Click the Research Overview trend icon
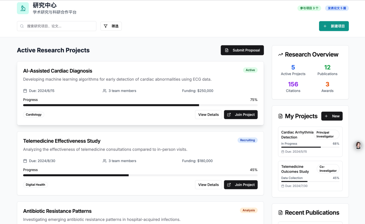The width and height of the screenshot is (365, 224). coord(280,54)
